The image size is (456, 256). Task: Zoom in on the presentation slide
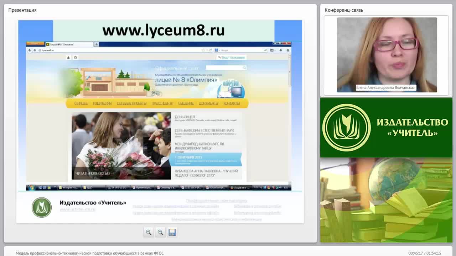click(149, 232)
